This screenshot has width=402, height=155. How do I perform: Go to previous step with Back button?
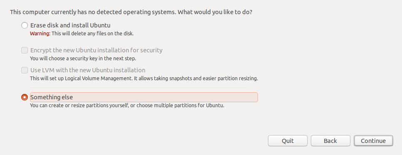pyautogui.click(x=330, y=140)
